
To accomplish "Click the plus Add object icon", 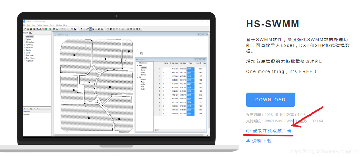I will (x=24, y=109).
